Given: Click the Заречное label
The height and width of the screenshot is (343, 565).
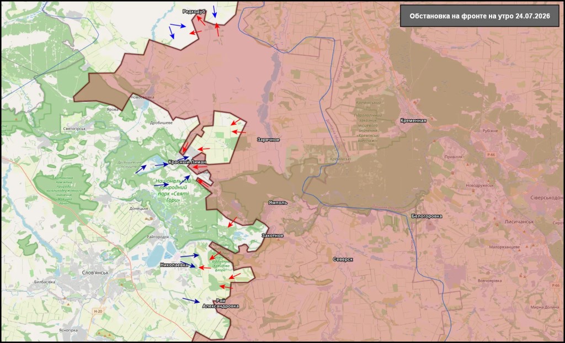Looking at the screenshot, I should click(268, 140).
